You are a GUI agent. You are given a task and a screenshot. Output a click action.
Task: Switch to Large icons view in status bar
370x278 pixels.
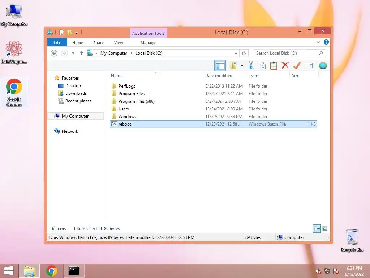coord(325,228)
